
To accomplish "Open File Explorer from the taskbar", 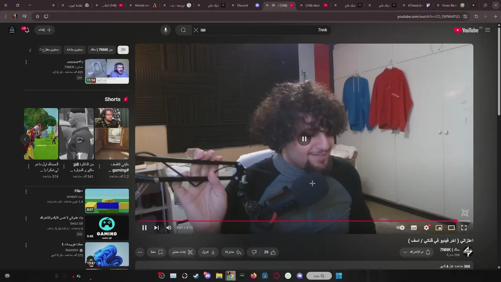I will (x=219, y=276).
